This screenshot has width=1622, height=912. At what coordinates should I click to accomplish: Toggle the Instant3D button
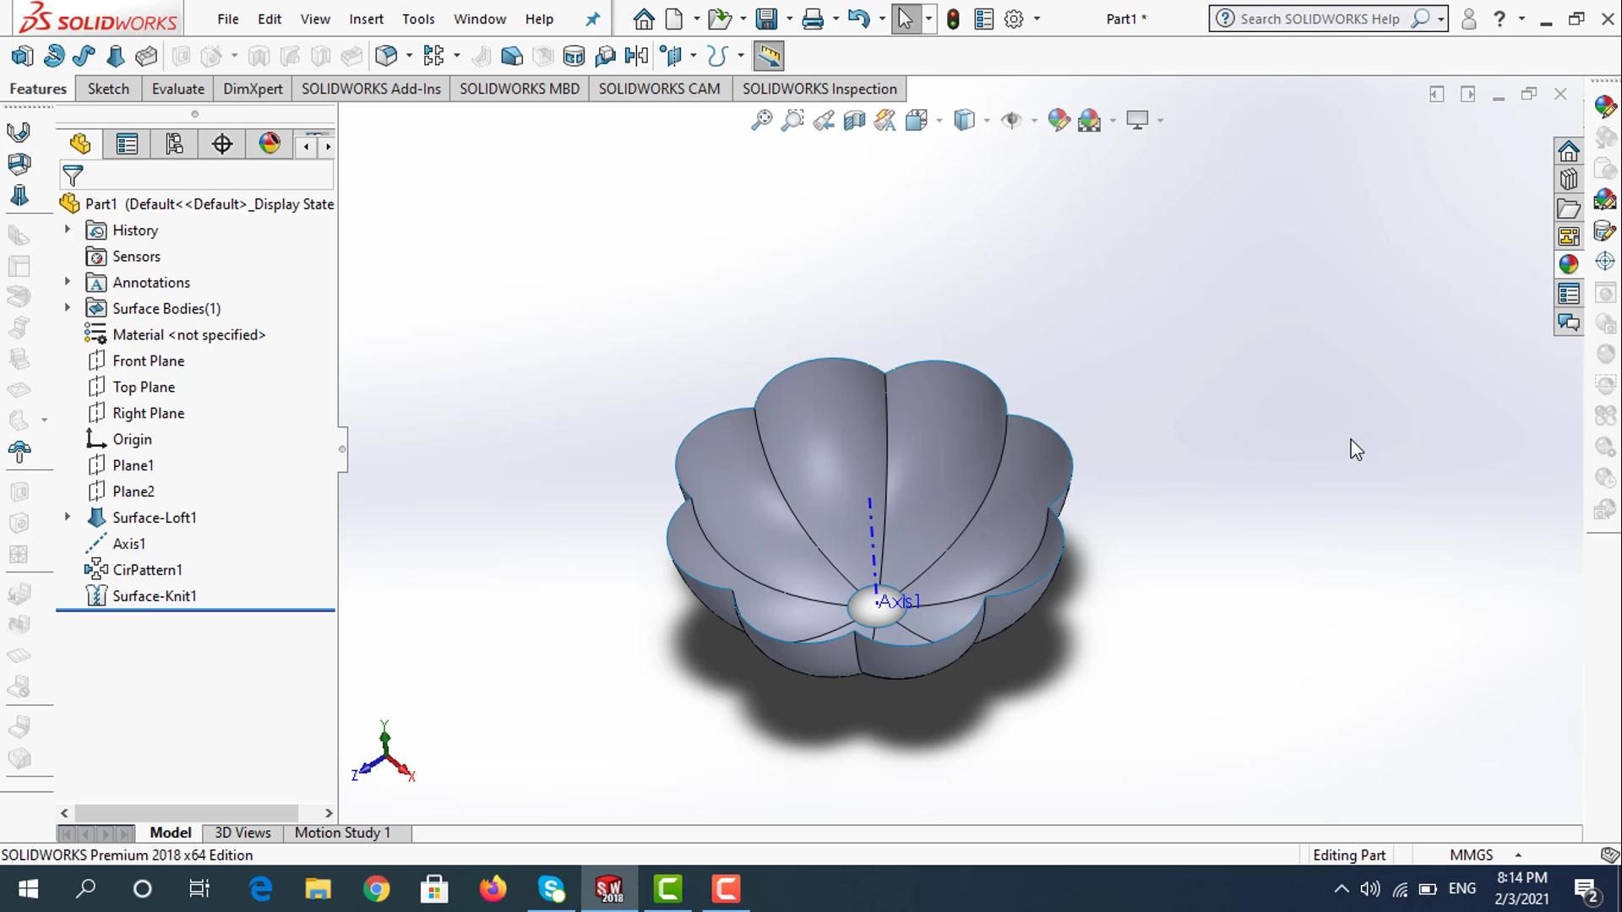(x=769, y=57)
